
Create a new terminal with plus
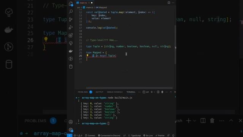pyautogui.click(x=152, y=92)
